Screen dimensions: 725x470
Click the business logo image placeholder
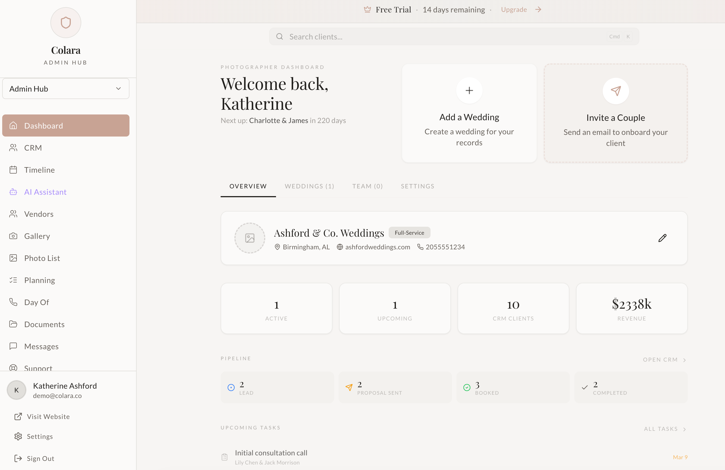tap(250, 238)
